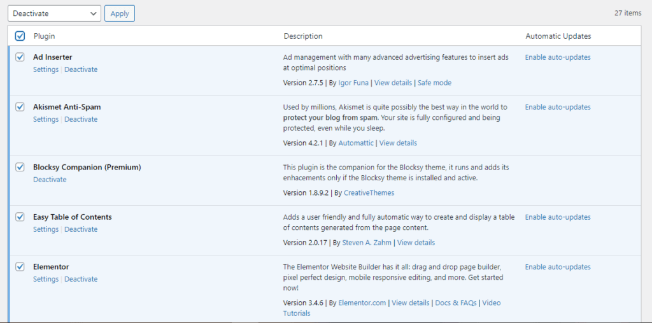Screen dimensions: 652x323
Task: View details for Easy Table of Contents
Action: [416, 243]
